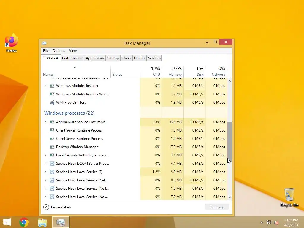
Task: Sort by the Status column header
Action: pyautogui.click(x=125, y=72)
